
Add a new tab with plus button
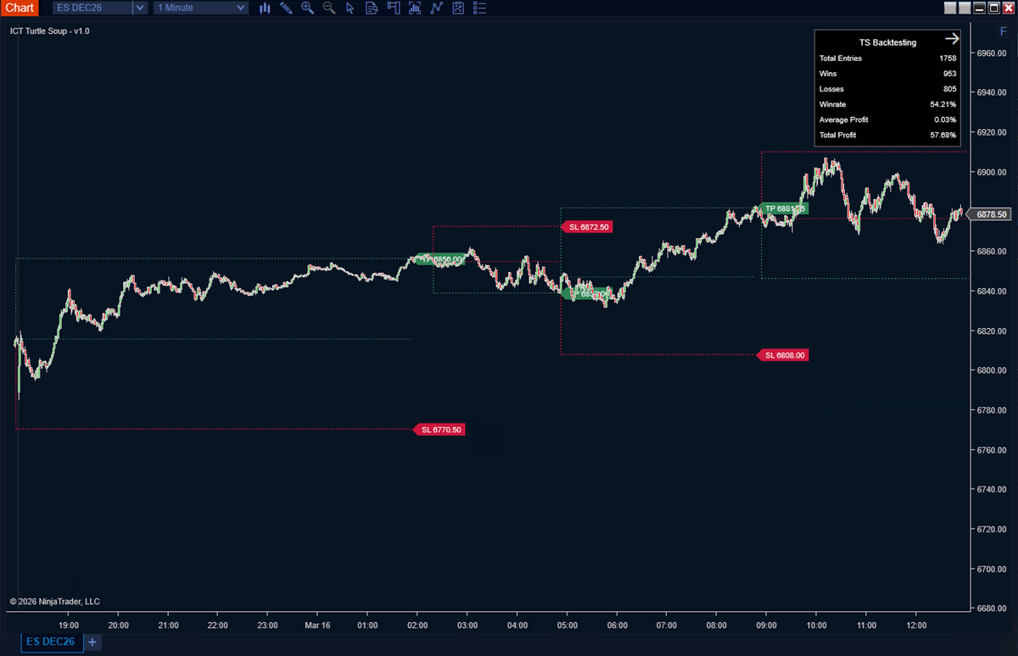[x=92, y=642]
